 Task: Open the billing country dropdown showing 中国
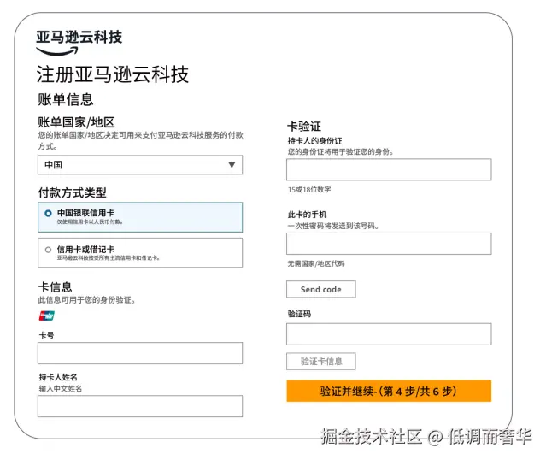tap(140, 165)
